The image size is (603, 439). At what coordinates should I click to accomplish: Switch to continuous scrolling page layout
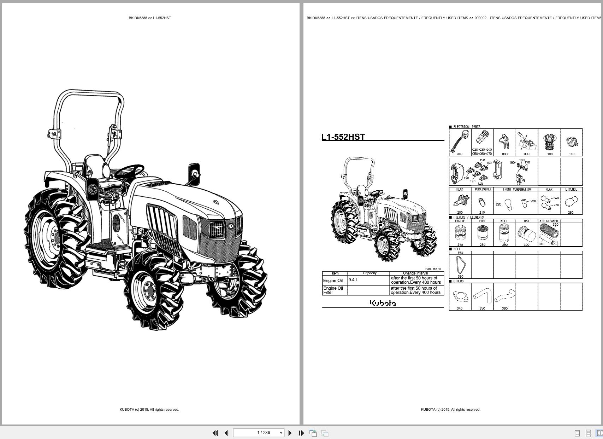(588, 433)
